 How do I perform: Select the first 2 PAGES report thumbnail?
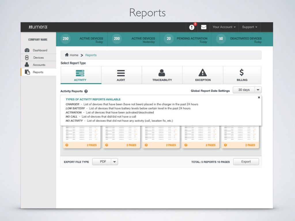click(x=82, y=137)
